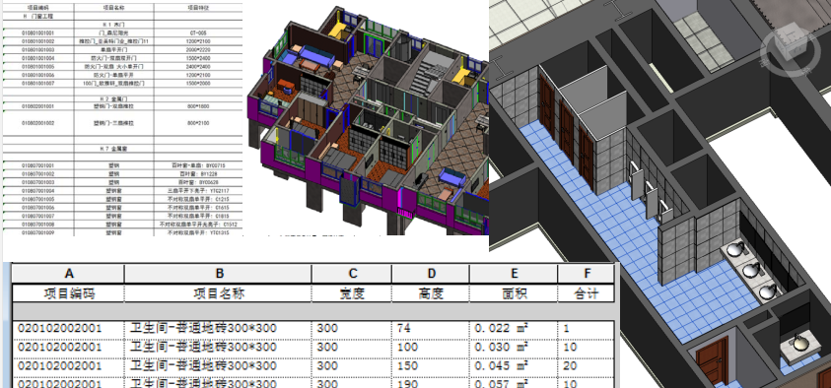
Task: Click the 2400*2400 dimension cell
Action: pos(197,67)
